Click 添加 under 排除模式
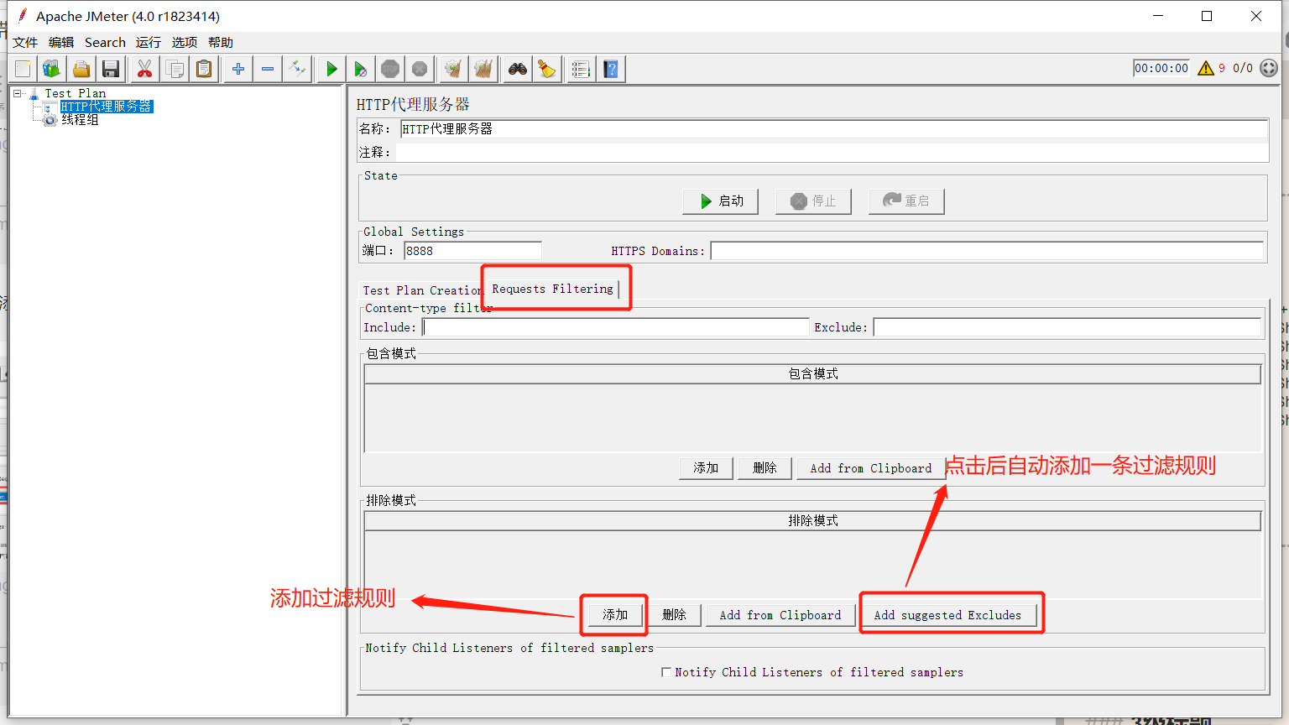1289x725 pixels. point(615,615)
